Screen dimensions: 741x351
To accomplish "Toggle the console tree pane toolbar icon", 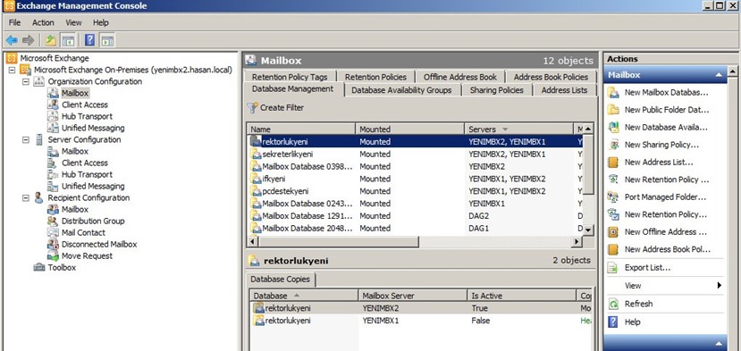I will [x=69, y=40].
